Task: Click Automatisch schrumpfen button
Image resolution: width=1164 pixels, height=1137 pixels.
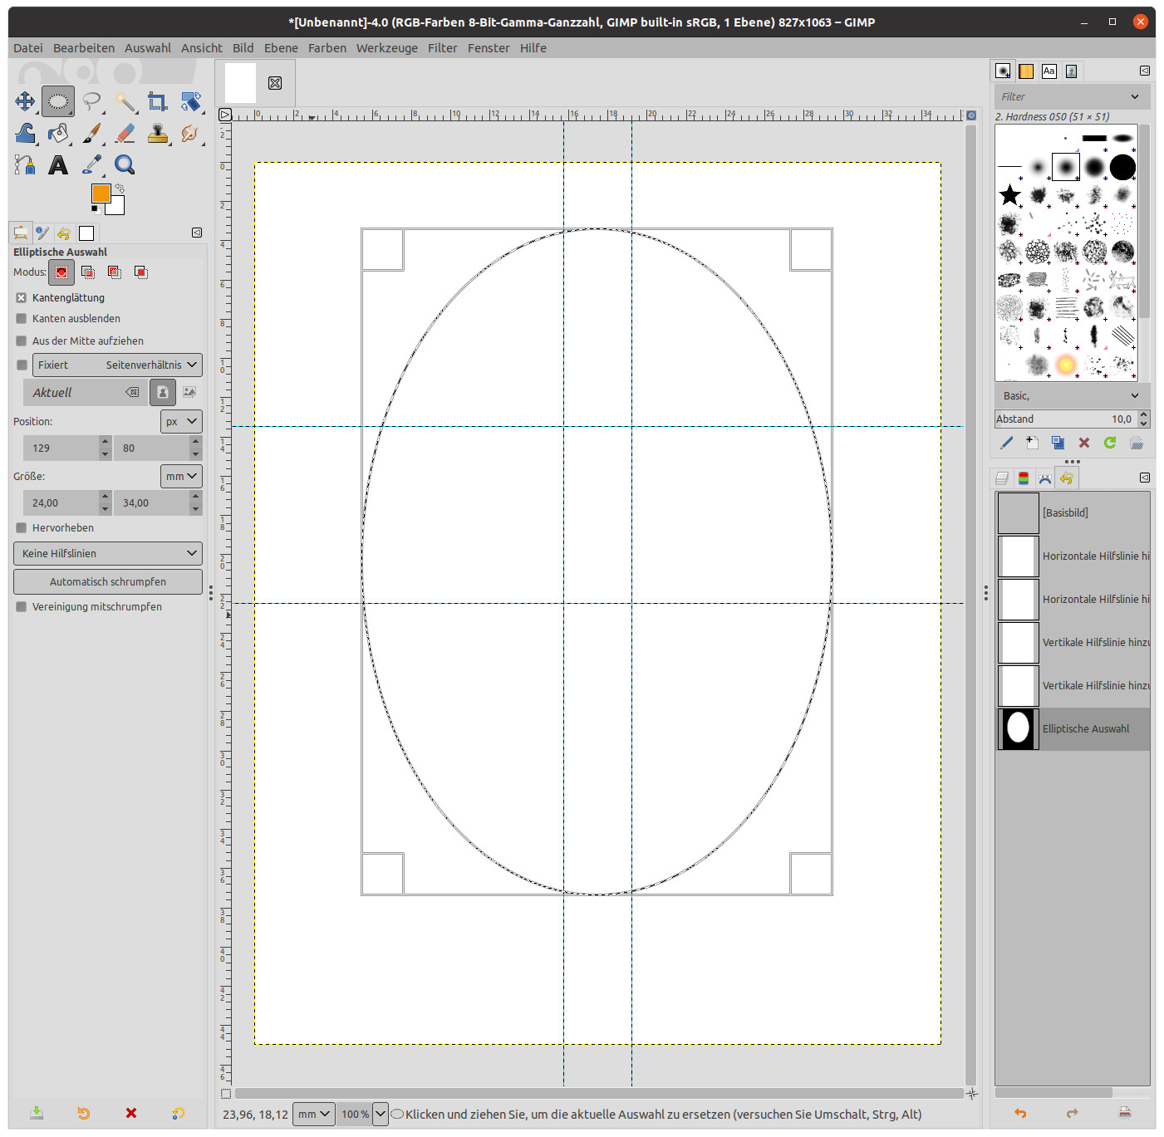Action: (108, 581)
